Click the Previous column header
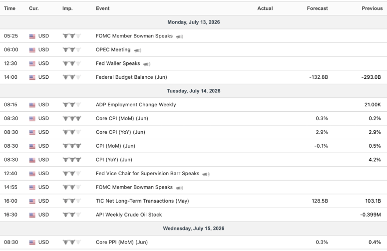This screenshot has width=387, height=251. (372, 8)
